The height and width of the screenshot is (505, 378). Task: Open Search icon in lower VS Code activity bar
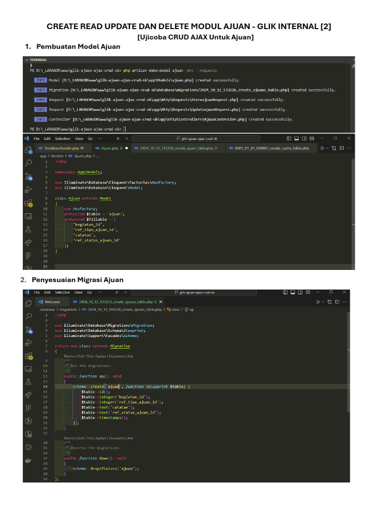(x=29, y=316)
